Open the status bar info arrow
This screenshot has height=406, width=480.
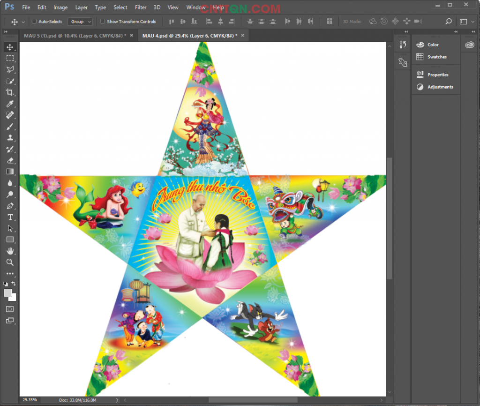point(117,400)
